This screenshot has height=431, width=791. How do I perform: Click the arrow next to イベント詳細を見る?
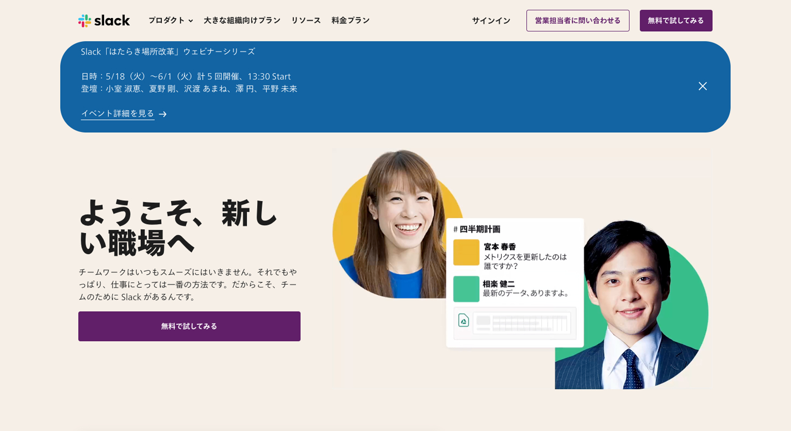pyautogui.click(x=163, y=114)
